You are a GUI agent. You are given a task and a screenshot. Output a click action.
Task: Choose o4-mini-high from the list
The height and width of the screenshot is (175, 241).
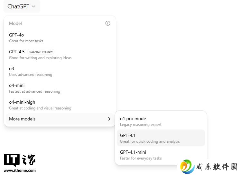pos(60,105)
